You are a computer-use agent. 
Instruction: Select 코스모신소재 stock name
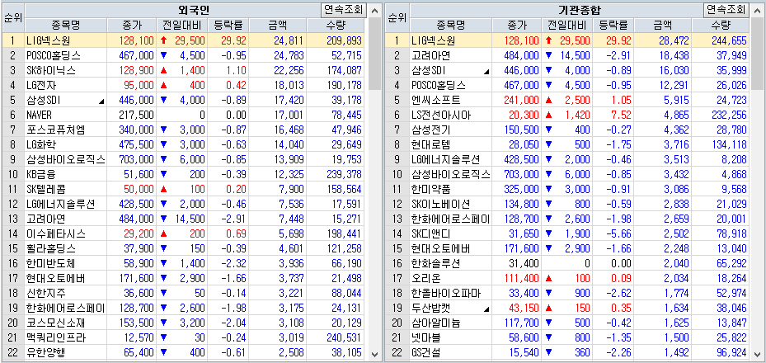56,323
